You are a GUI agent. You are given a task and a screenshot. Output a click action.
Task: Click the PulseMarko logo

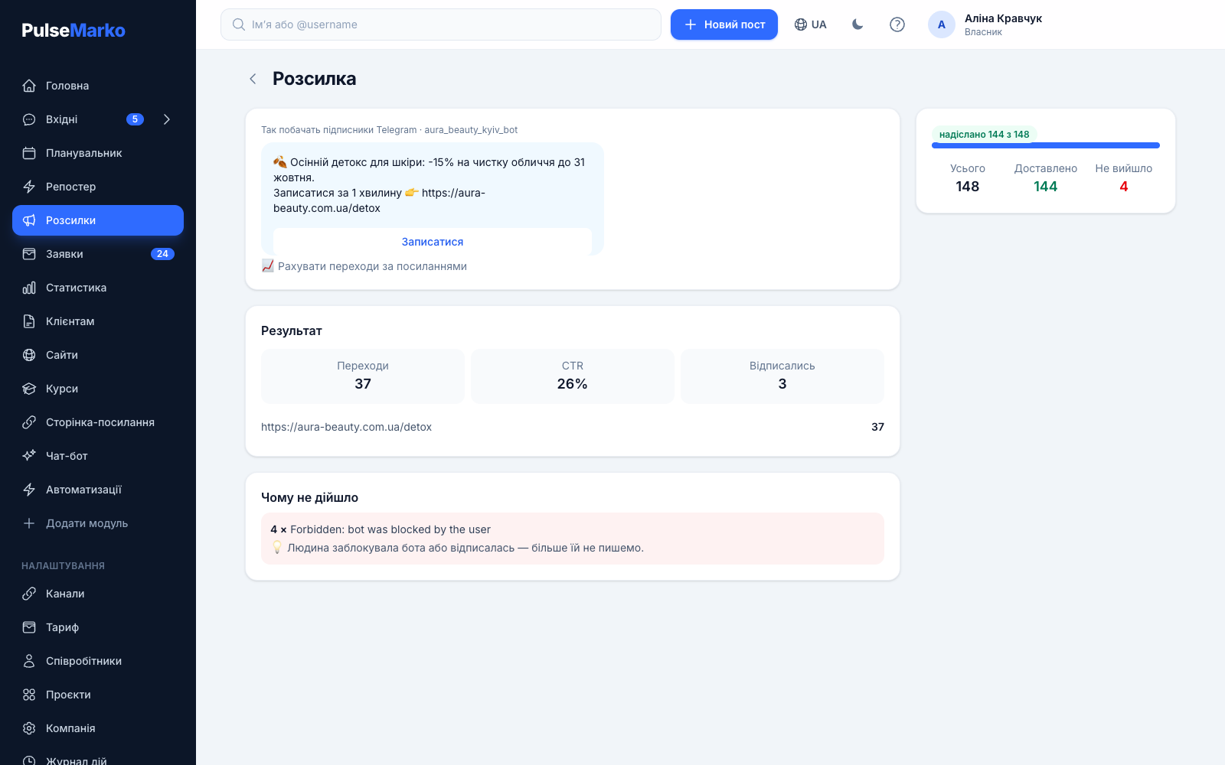coord(73,31)
